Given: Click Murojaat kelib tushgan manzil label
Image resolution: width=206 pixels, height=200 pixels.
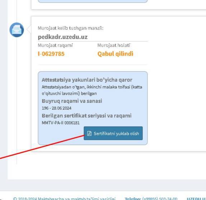Looking at the screenshot, I should click(71, 28).
